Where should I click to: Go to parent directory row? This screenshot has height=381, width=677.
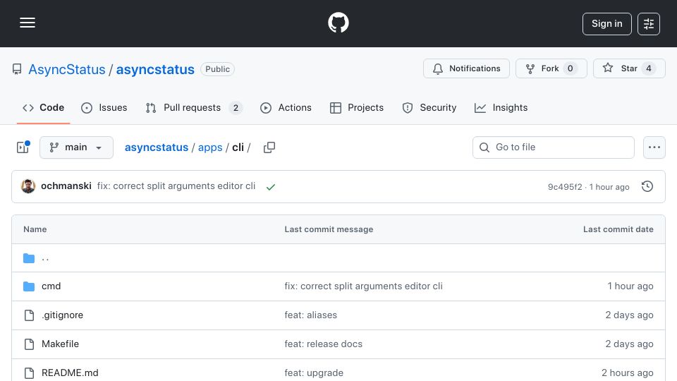point(338,258)
